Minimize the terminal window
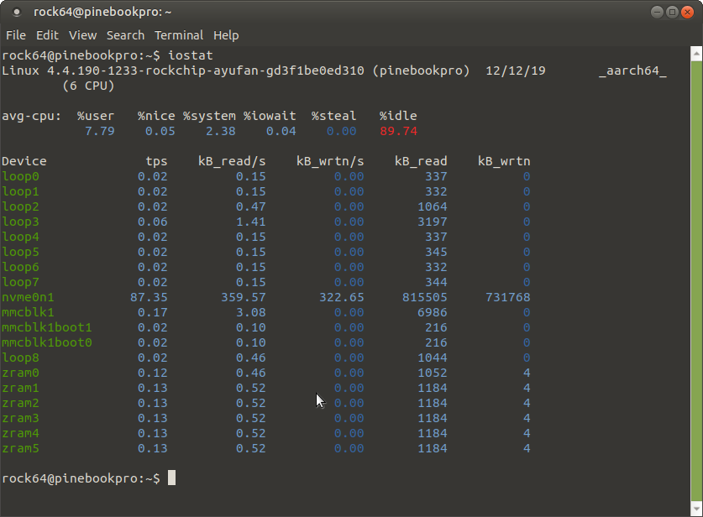The width and height of the screenshot is (703, 517). 657,12
